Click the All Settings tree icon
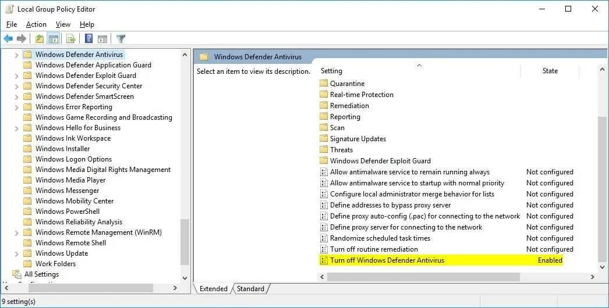609x308 pixels. pyautogui.click(x=17, y=274)
